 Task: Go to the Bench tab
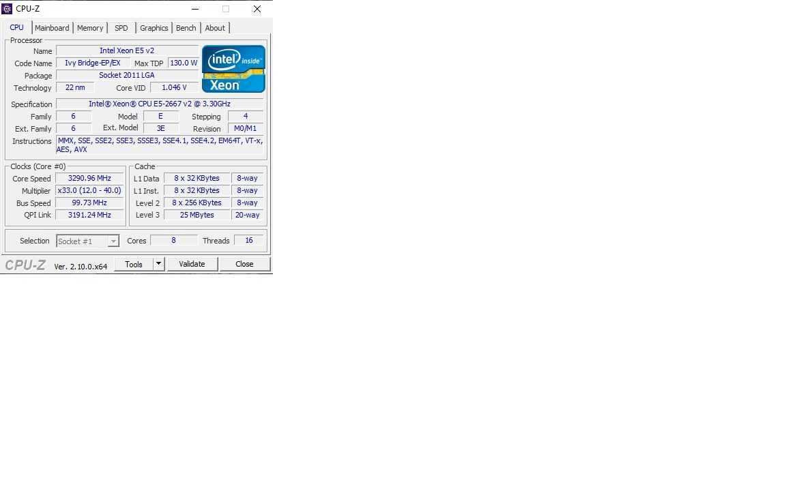(186, 28)
